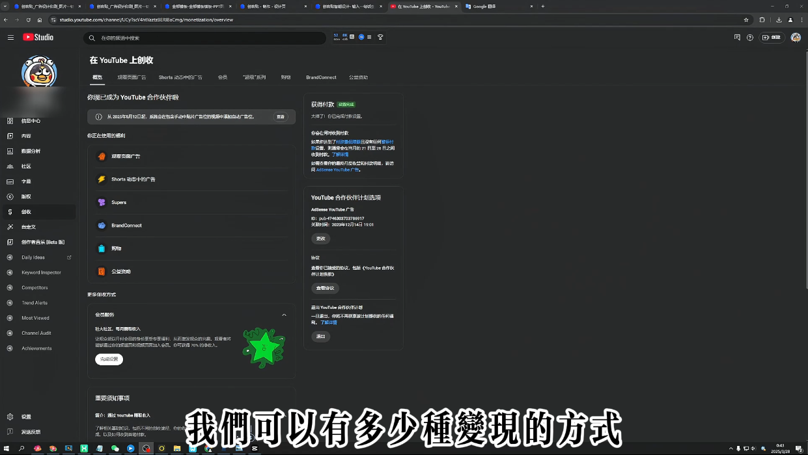This screenshot has height=455, width=808.
Task: Switch to the BrandConnect tab
Action: [321, 77]
